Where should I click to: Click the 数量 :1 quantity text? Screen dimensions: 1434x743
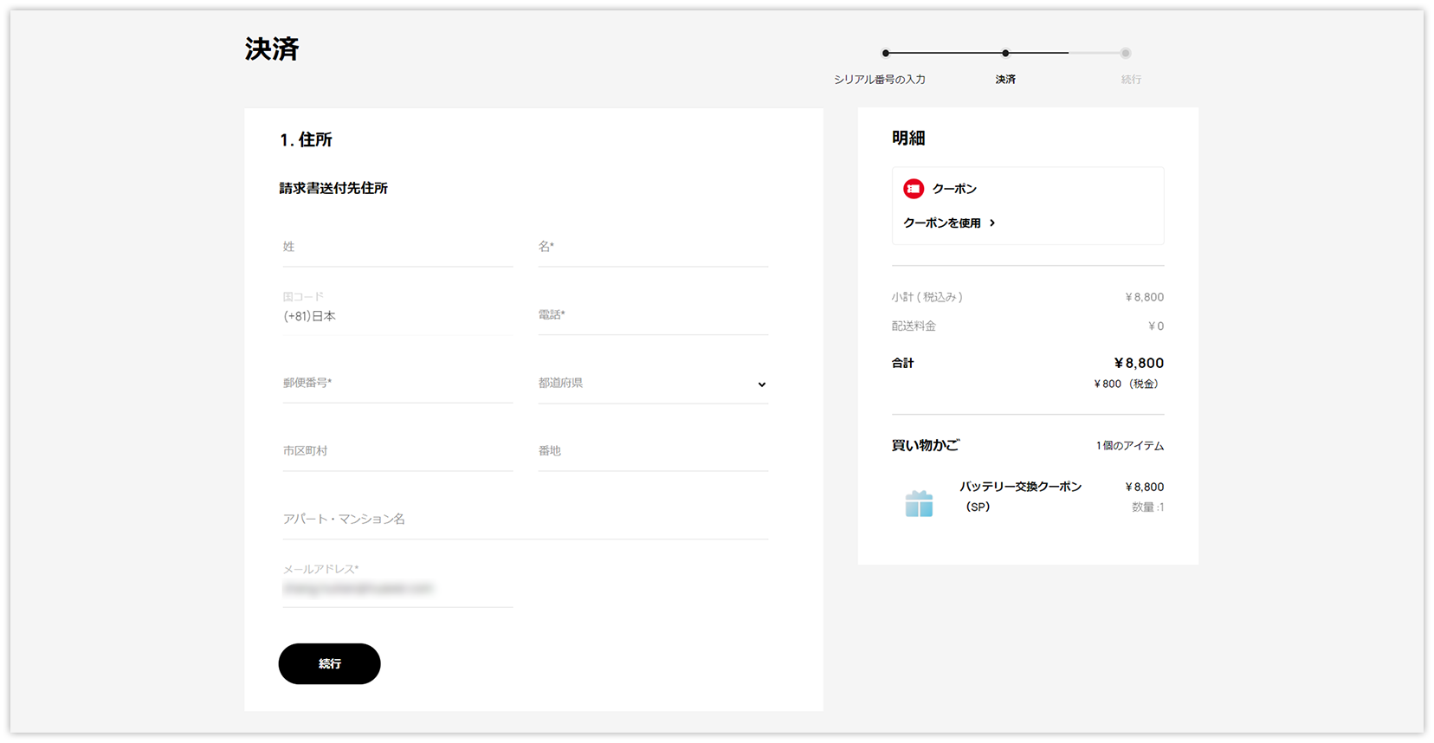[x=1148, y=507]
